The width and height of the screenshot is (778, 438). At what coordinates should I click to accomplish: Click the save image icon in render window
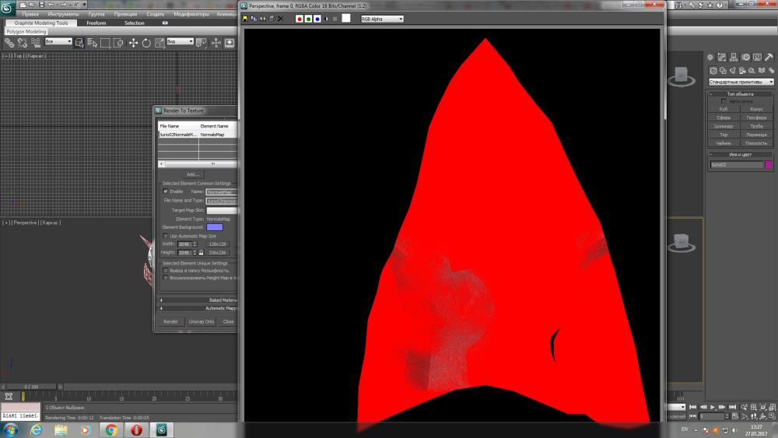[x=245, y=19]
